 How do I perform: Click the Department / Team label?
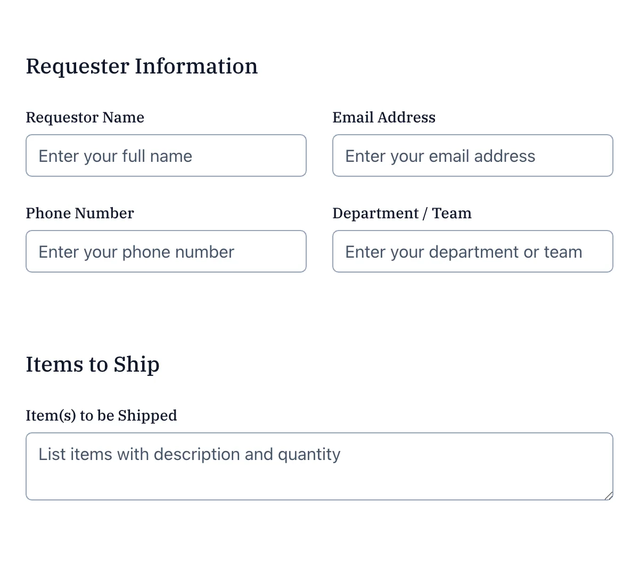(402, 213)
